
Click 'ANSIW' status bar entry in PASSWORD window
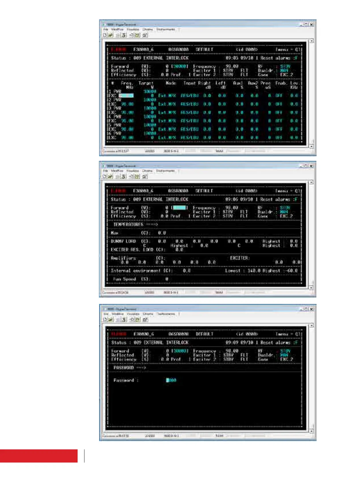150,436
